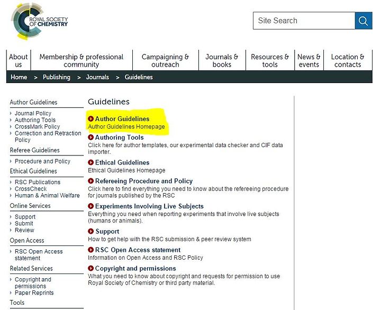Click Submit in the sidebar
This screenshot has width=381, height=310.
tap(24, 223)
